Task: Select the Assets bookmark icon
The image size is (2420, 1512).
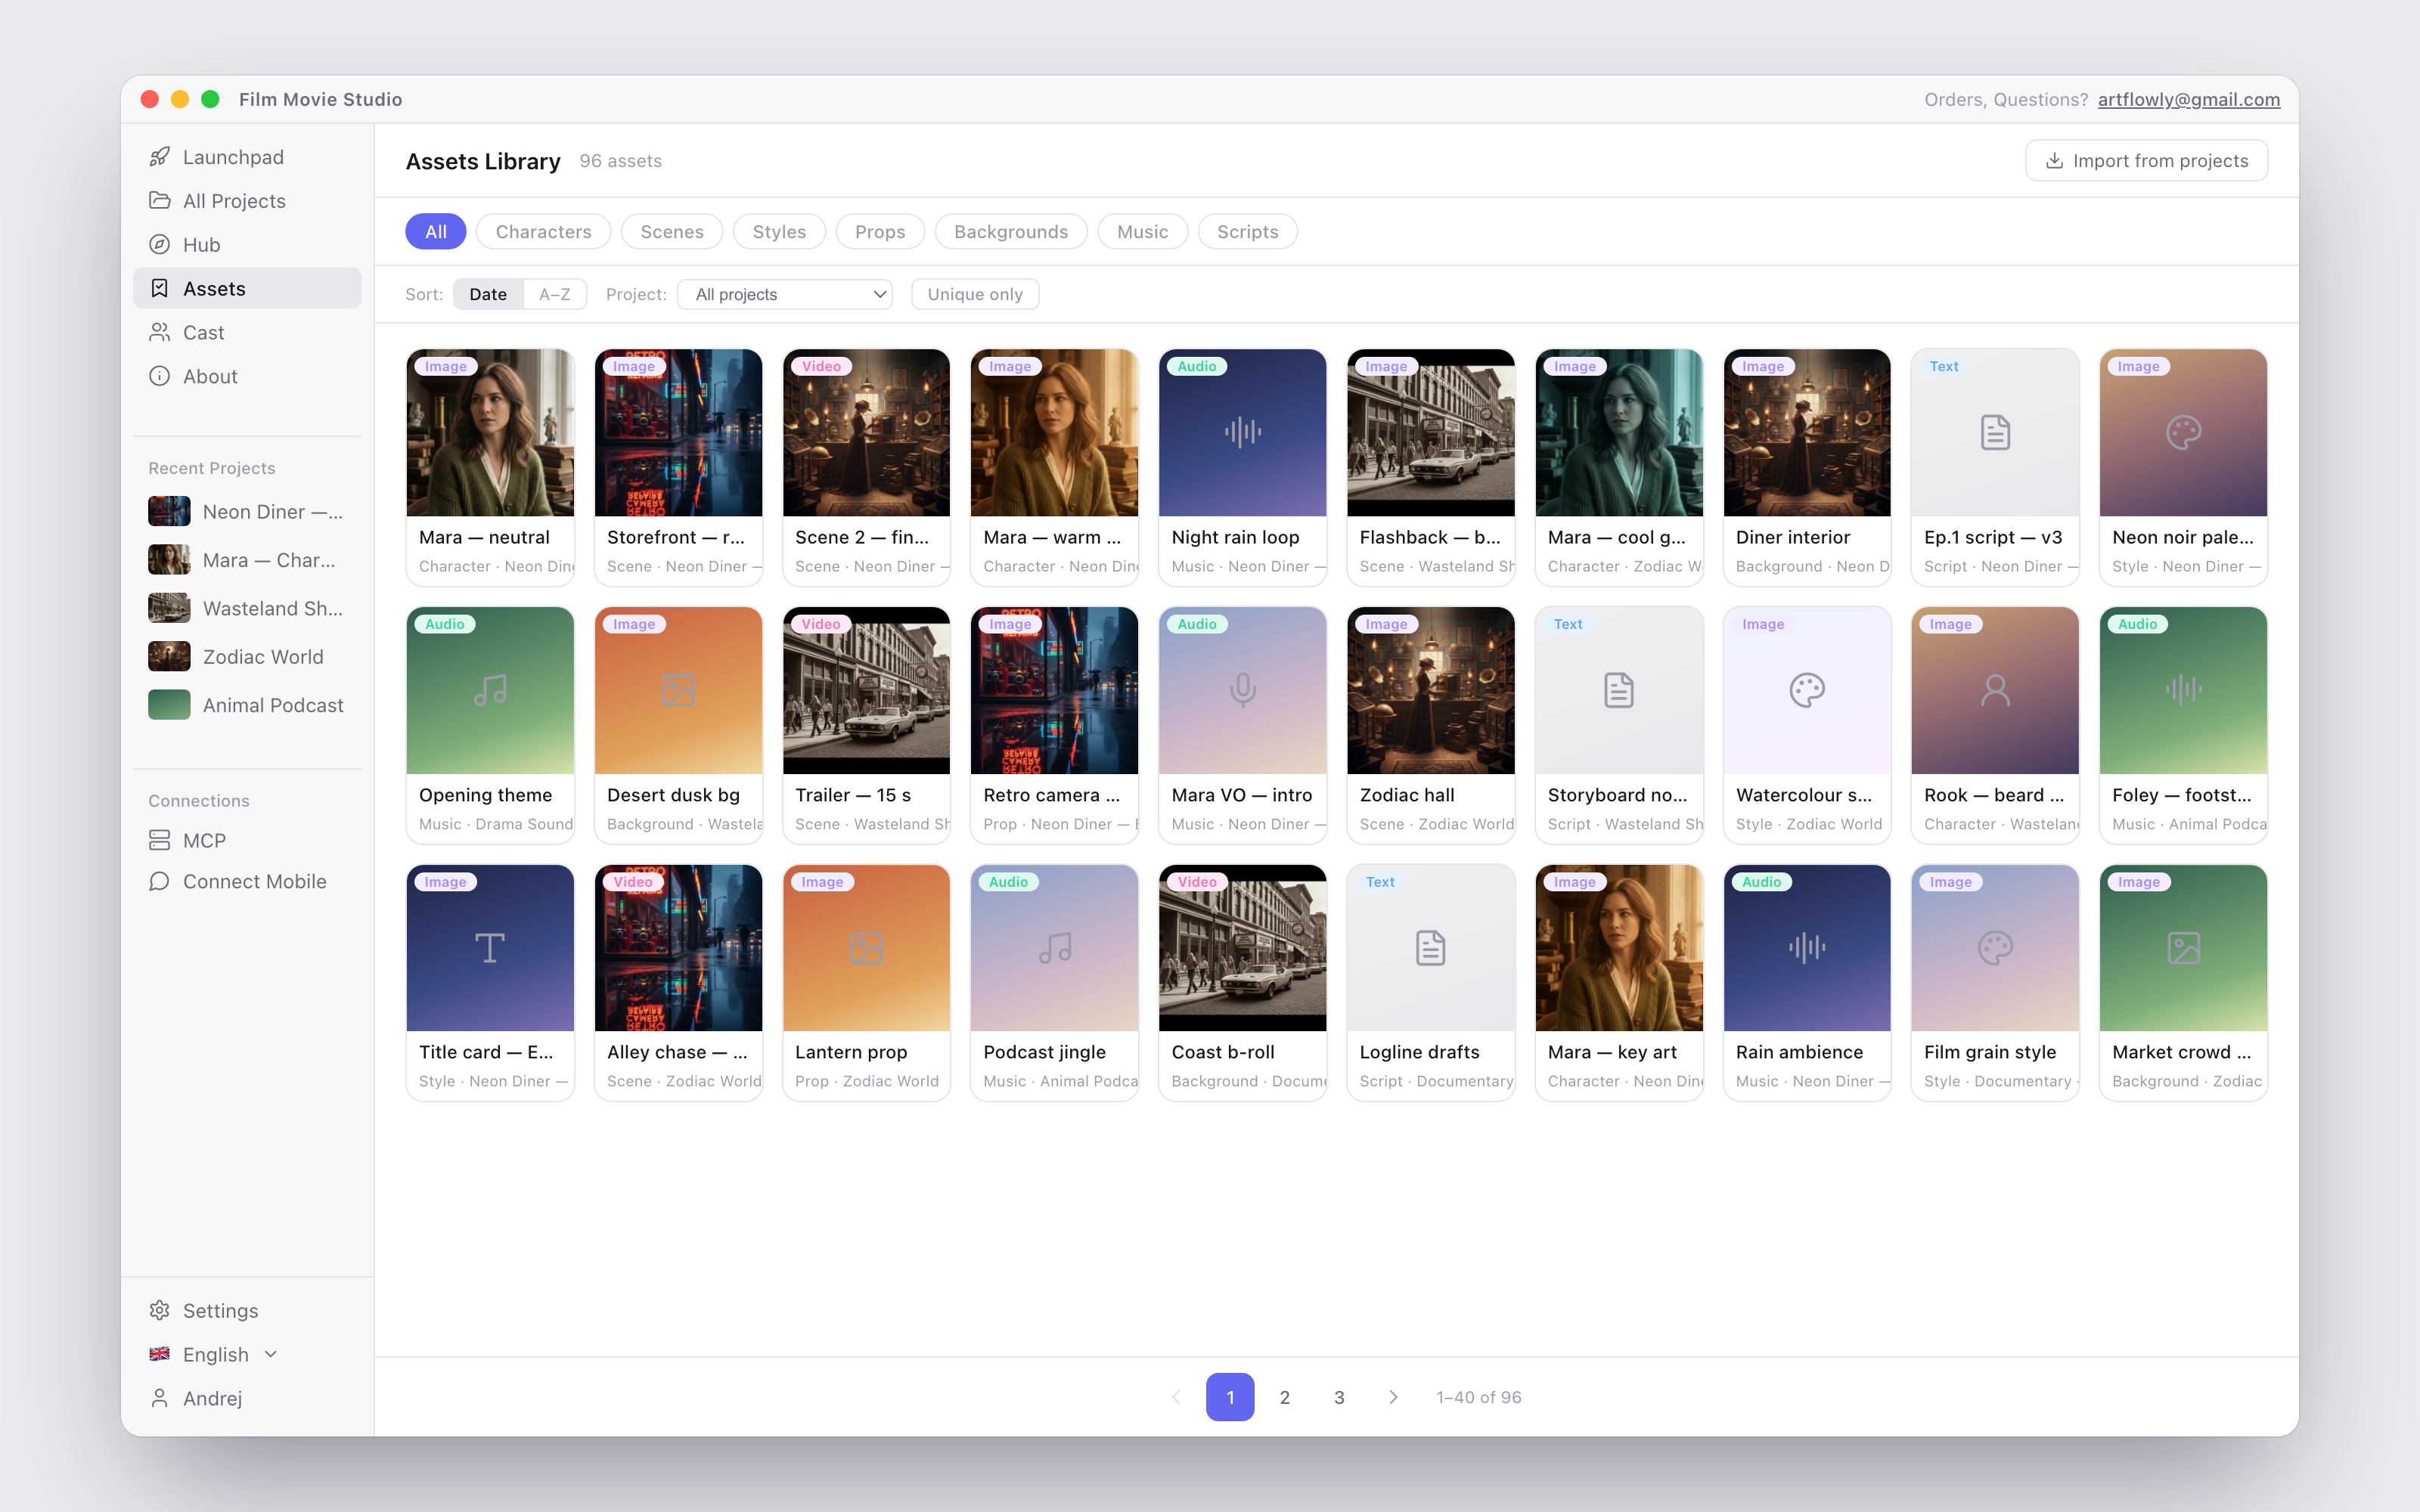Action: [x=159, y=288]
